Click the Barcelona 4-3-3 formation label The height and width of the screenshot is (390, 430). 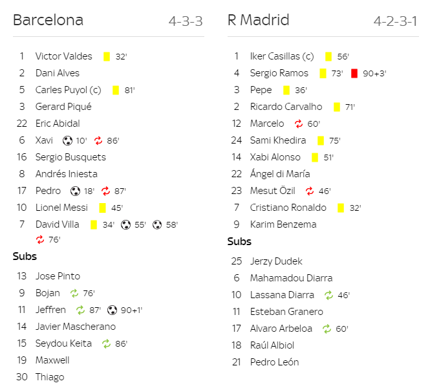point(186,21)
